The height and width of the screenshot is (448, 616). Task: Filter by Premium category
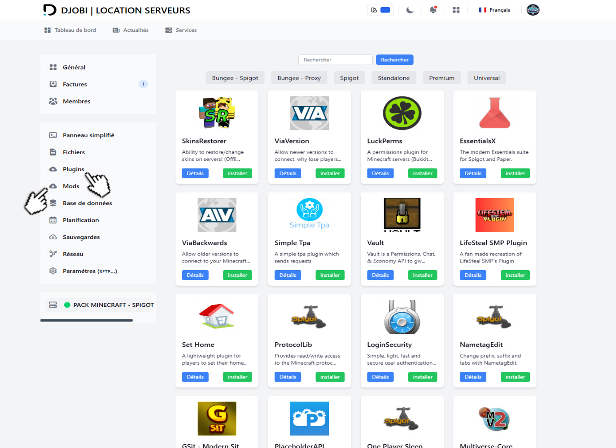442,78
